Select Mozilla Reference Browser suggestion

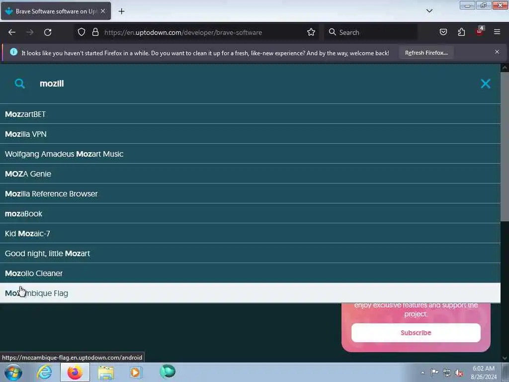[x=250, y=193]
